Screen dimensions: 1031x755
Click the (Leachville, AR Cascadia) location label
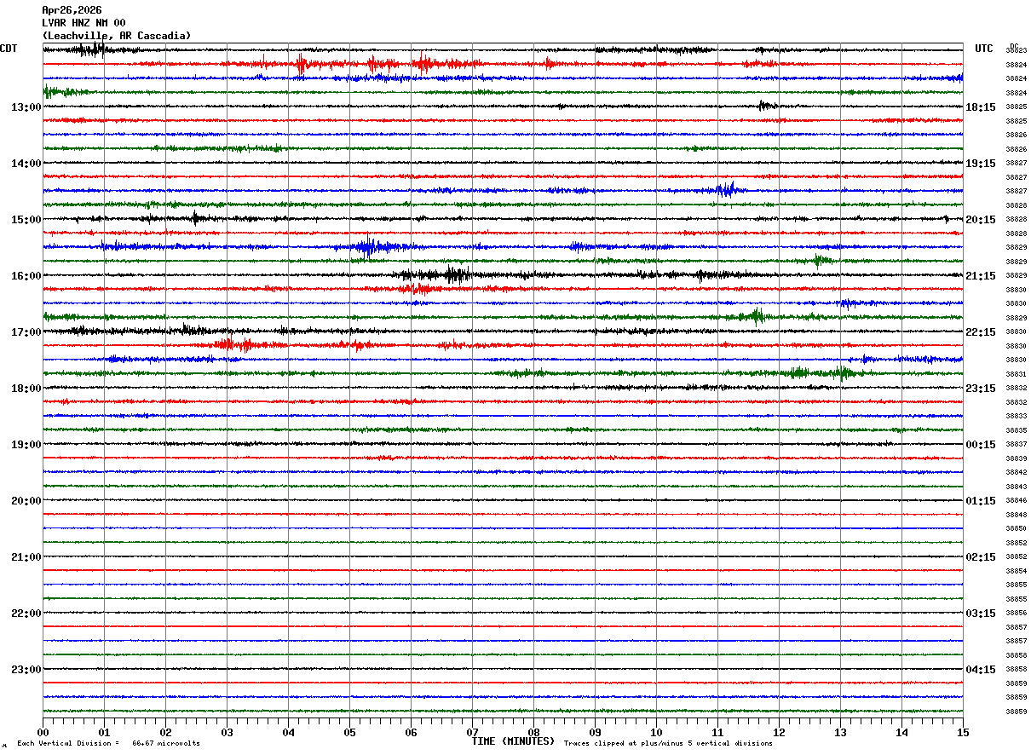coord(117,36)
